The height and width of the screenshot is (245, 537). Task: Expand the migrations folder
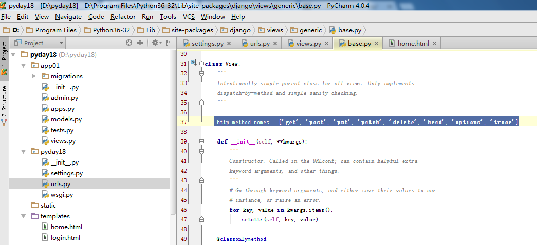point(34,76)
